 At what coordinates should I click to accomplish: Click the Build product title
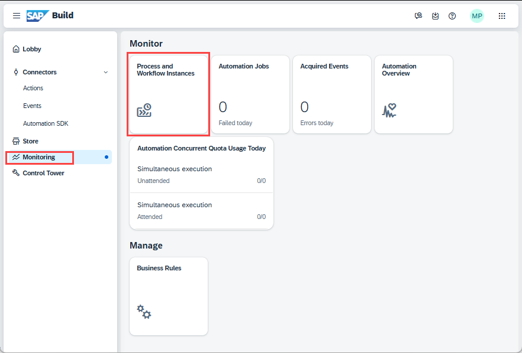point(63,15)
